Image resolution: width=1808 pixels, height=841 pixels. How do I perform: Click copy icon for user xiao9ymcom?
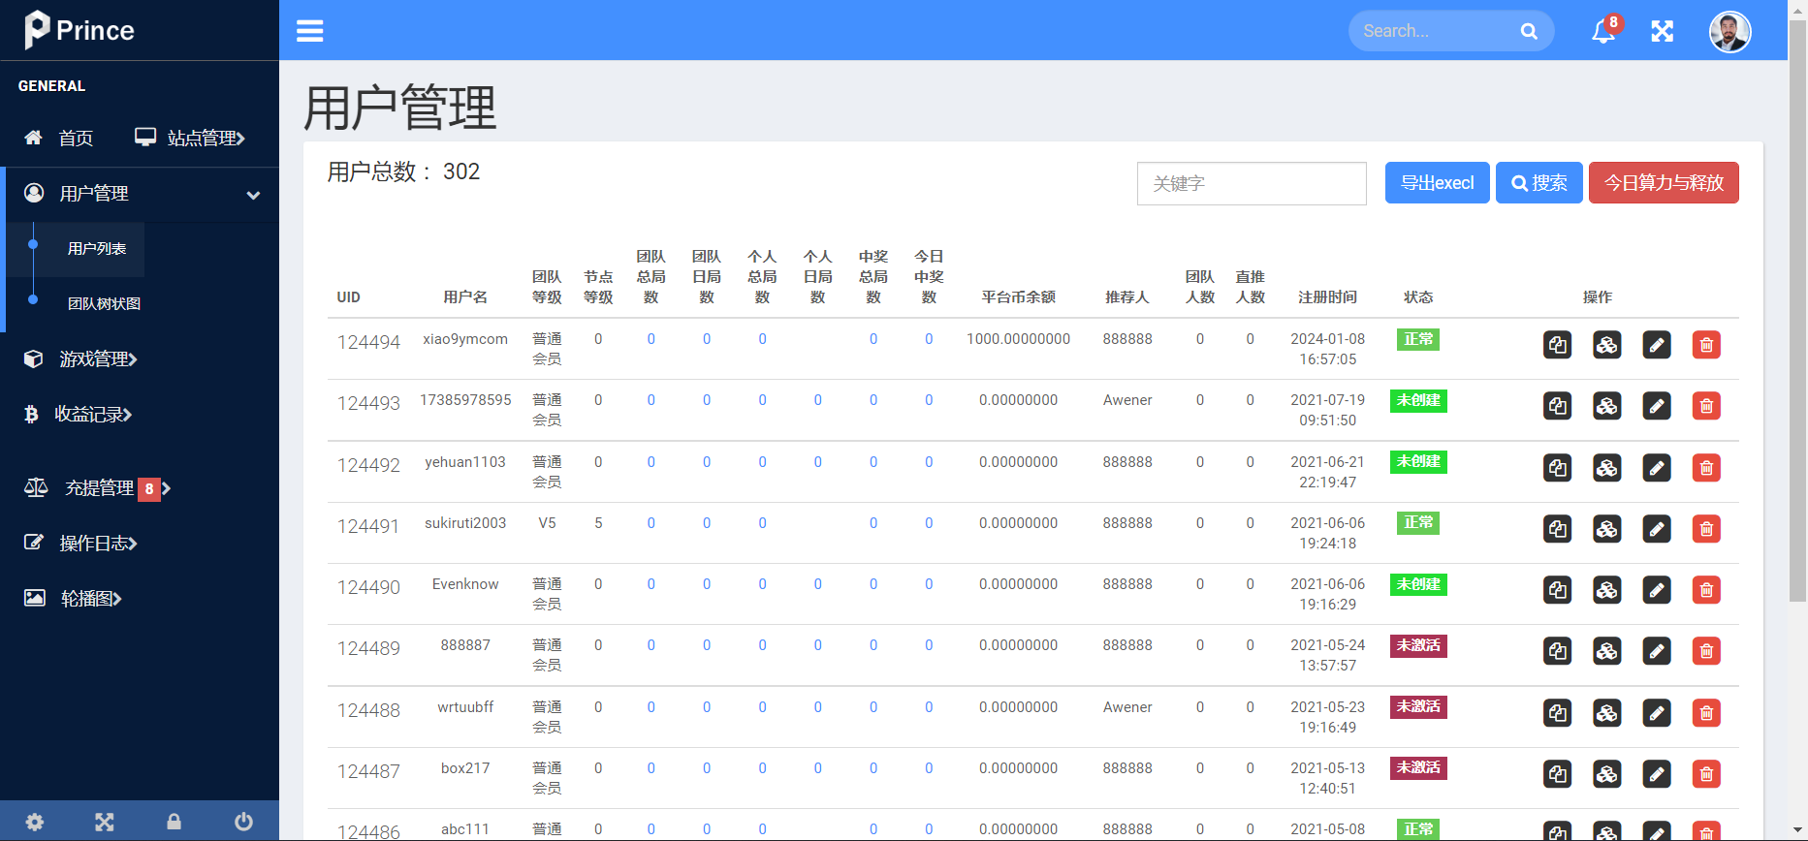coord(1558,345)
